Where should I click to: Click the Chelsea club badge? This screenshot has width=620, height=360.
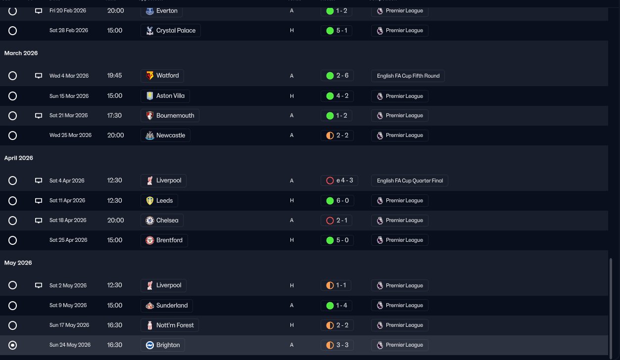pos(150,221)
